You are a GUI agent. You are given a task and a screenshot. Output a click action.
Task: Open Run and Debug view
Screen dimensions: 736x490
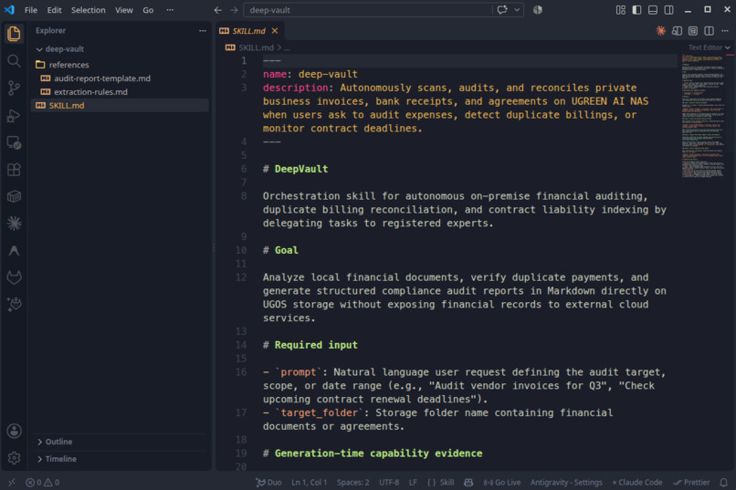click(x=14, y=115)
